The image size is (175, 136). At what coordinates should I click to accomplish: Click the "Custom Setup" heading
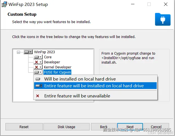[x=22, y=14]
